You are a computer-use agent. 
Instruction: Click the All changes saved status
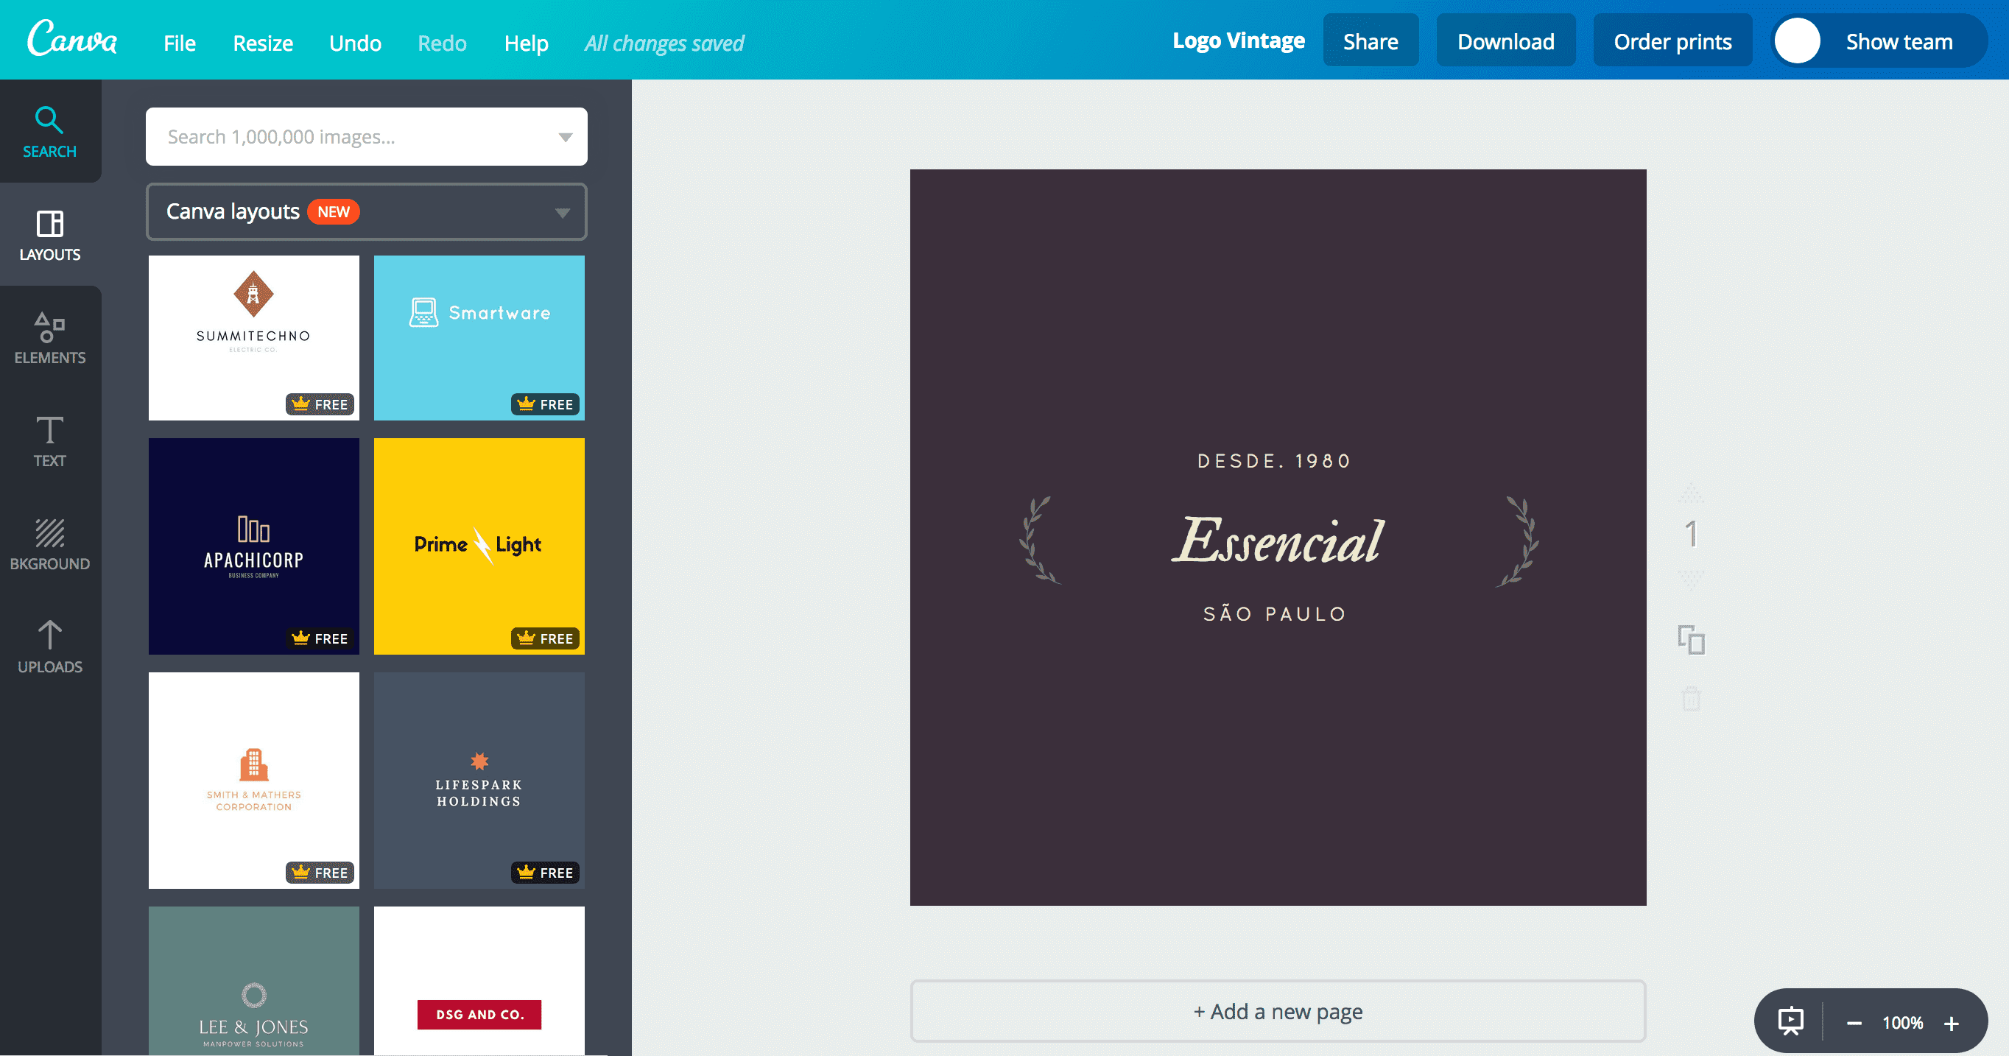[x=664, y=43]
